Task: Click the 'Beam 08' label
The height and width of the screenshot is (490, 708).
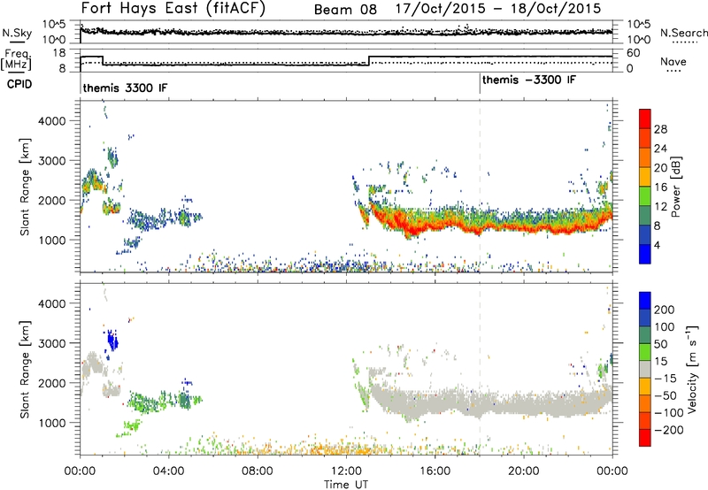Action: [345, 9]
